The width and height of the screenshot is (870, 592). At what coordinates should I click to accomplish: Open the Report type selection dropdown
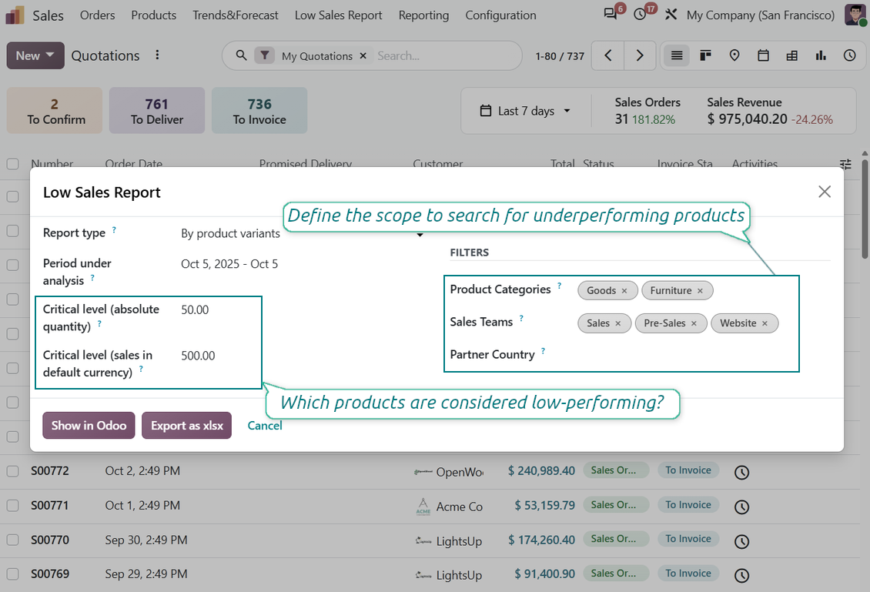[303, 233]
